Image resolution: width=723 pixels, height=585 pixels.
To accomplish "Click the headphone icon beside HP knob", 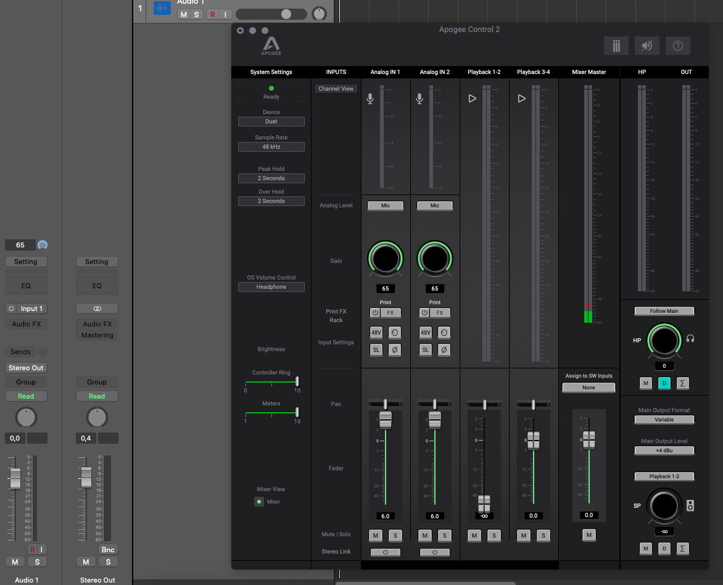I will coord(690,339).
